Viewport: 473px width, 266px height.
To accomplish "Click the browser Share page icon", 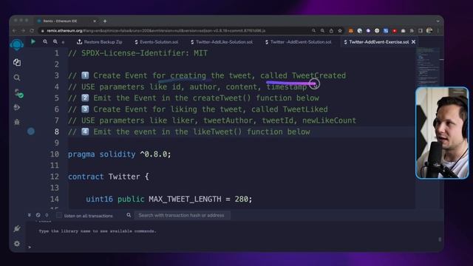I will [331, 31].
